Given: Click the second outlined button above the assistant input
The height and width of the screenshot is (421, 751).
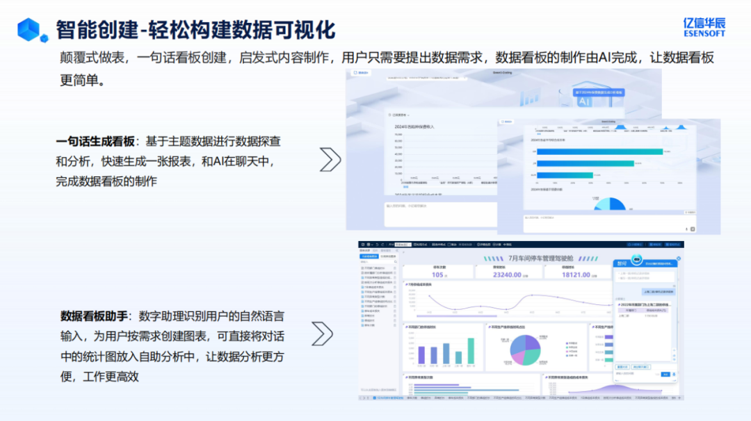Looking at the screenshot, I should tap(640, 367).
